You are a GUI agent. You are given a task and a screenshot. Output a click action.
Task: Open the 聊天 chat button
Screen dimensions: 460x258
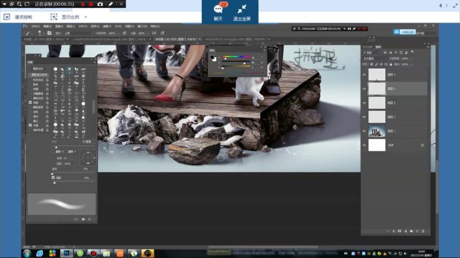point(218,12)
